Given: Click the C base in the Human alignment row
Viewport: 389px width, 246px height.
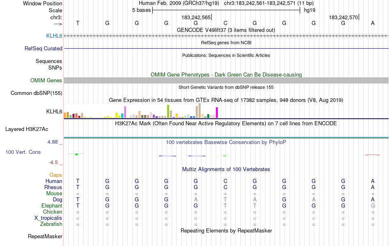Looking at the screenshot, I should [x=225, y=181].
